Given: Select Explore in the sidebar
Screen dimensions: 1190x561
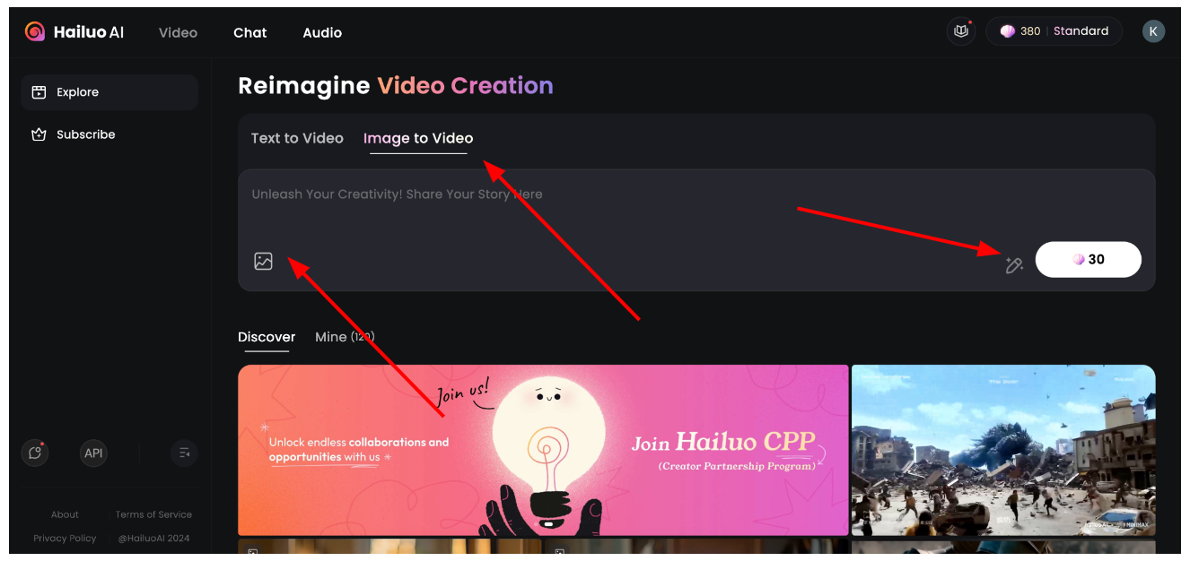Looking at the screenshot, I should (x=109, y=92).
